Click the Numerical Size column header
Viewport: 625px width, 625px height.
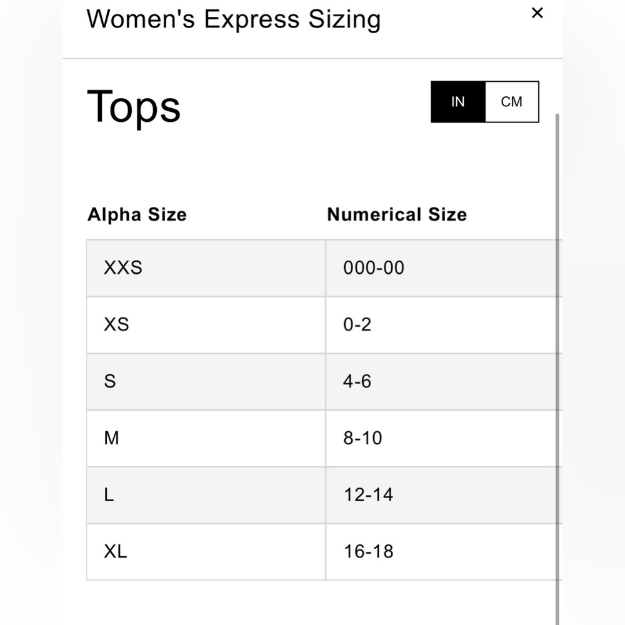397,214
